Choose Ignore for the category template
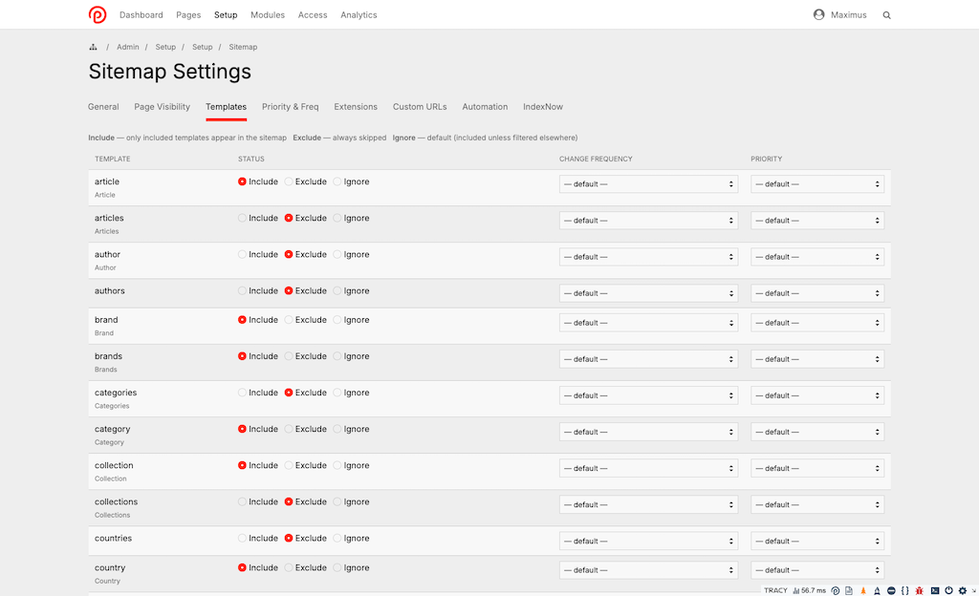The width and height of the screenshot is (979, 596). [x=337, y=430]
